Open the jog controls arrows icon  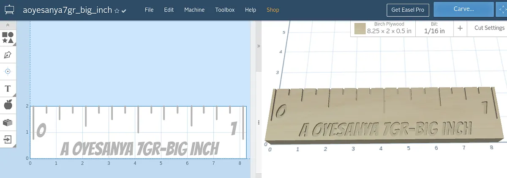[x=501, y=9]
